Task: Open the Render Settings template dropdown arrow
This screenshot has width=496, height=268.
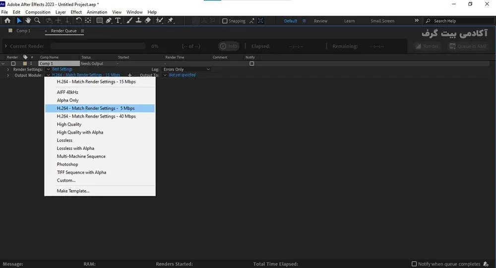Action: click(49, 69)
